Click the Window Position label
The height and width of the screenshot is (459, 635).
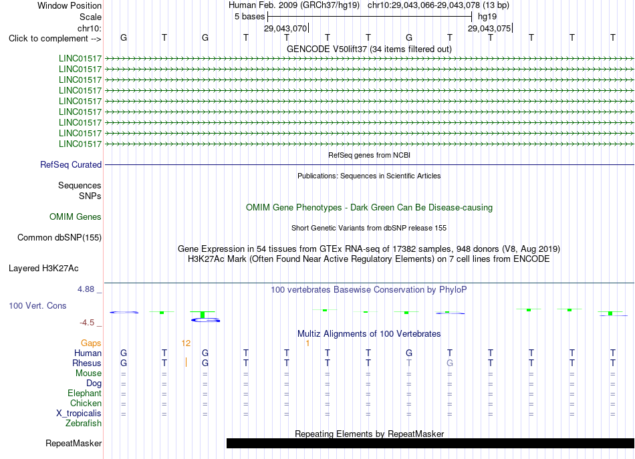click(x=70, y=5)
